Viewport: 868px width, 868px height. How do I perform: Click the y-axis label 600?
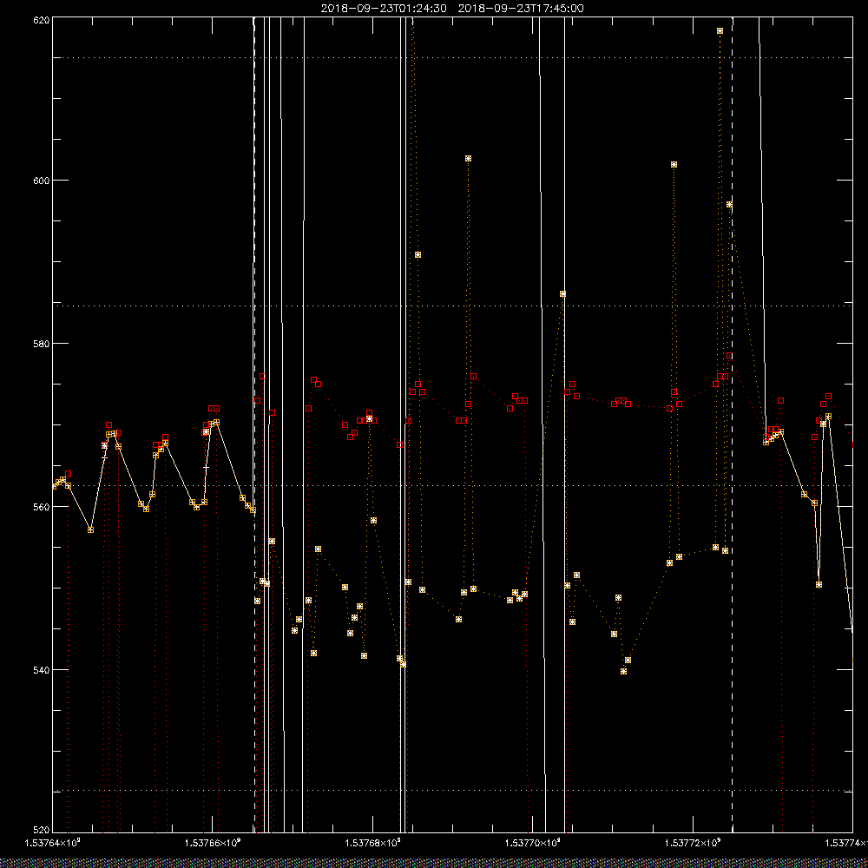pos(42,181)
